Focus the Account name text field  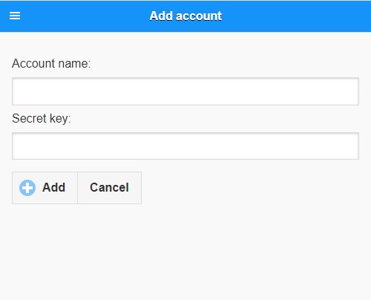pos(185,91)
